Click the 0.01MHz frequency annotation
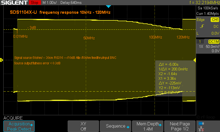Screen dimensions: 220x132 coord(20,37)
